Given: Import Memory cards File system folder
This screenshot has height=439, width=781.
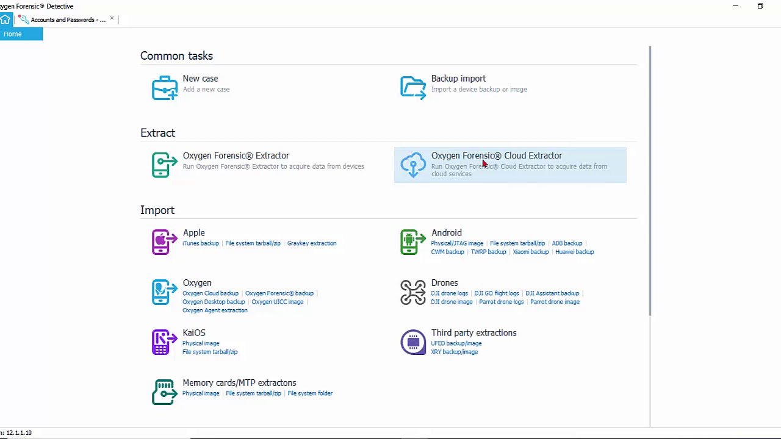Looking at the screenshot, I should (x=310, y=393).
